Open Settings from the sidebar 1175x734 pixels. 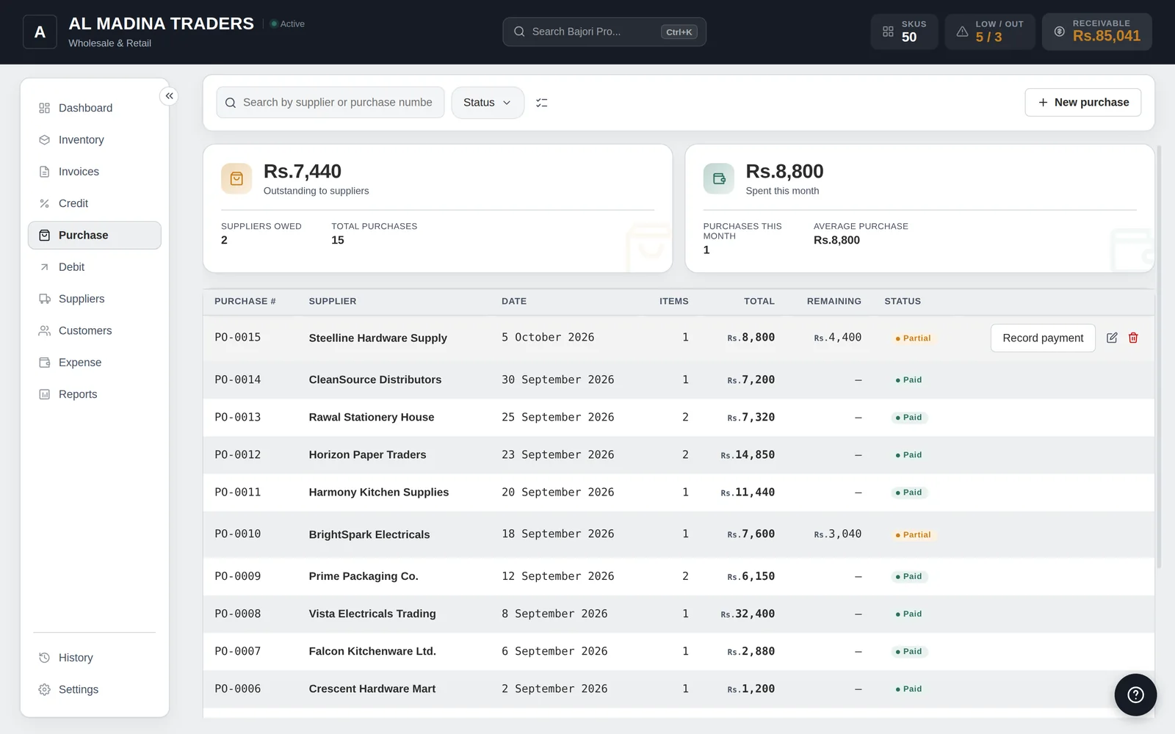coord(95,689)
